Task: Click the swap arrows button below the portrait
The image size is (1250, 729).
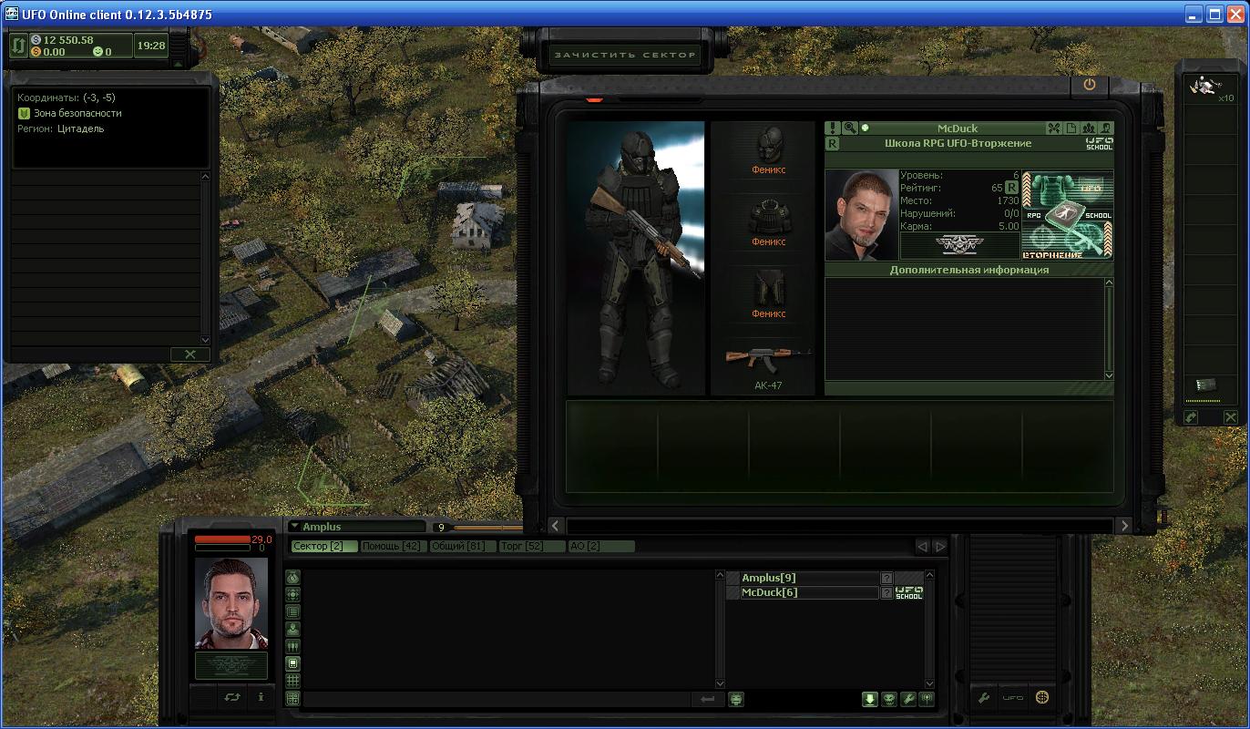Action: 232,697
